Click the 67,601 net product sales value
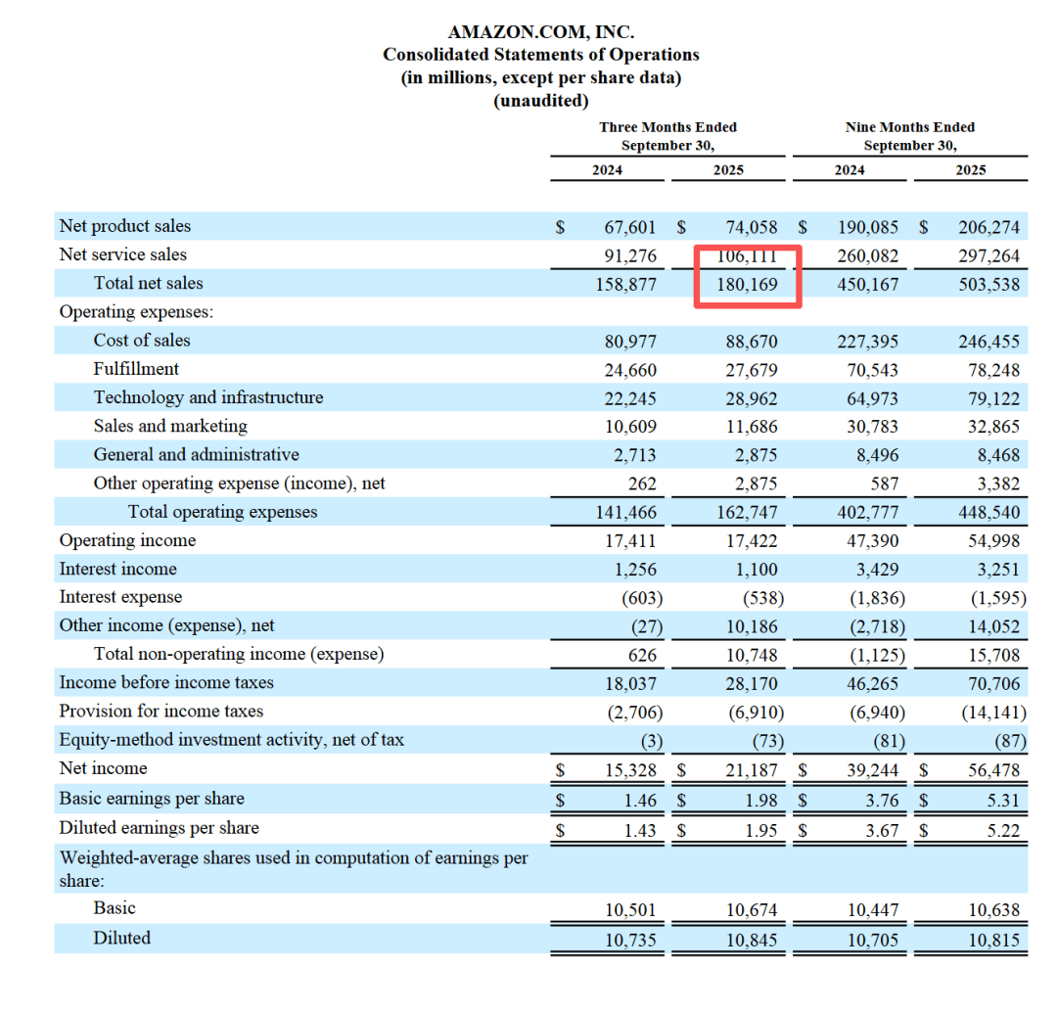The width and height of the screenshot is (1057, 1013). coord(630,227)
